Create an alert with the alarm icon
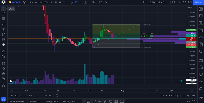This screenshot has height=103, width=204. [100, 2]
